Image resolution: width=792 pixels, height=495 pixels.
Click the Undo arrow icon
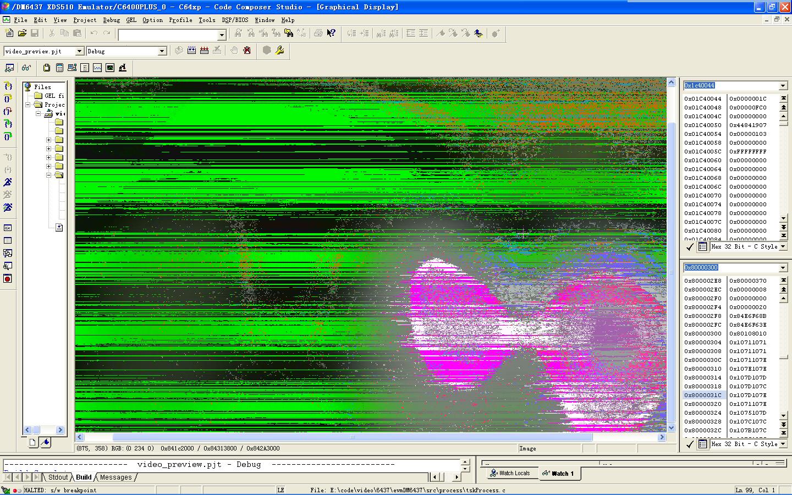coord(94,34)
